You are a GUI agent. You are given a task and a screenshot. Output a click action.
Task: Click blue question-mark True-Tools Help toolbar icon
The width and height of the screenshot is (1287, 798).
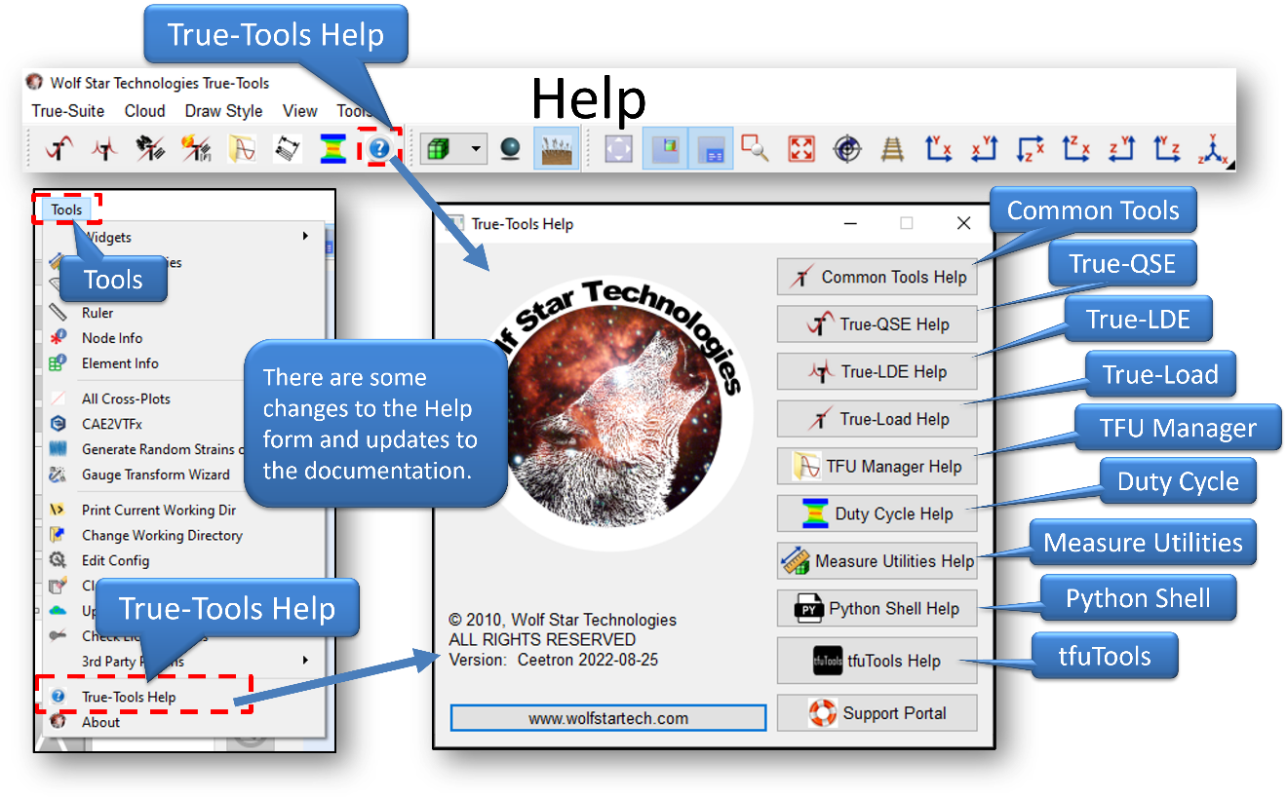pyautogui.click(x=378, y=150)
